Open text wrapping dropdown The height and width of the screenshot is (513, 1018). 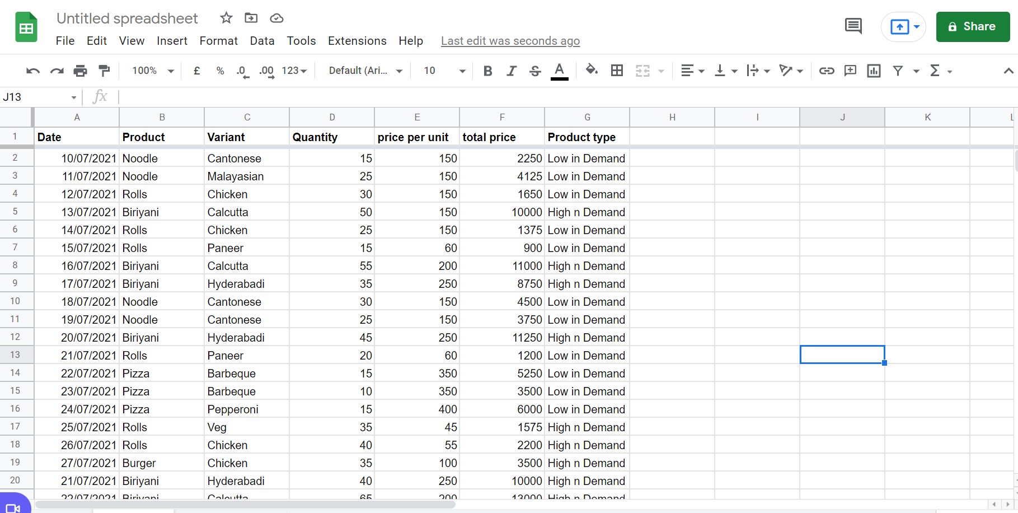tap(758, 71)
